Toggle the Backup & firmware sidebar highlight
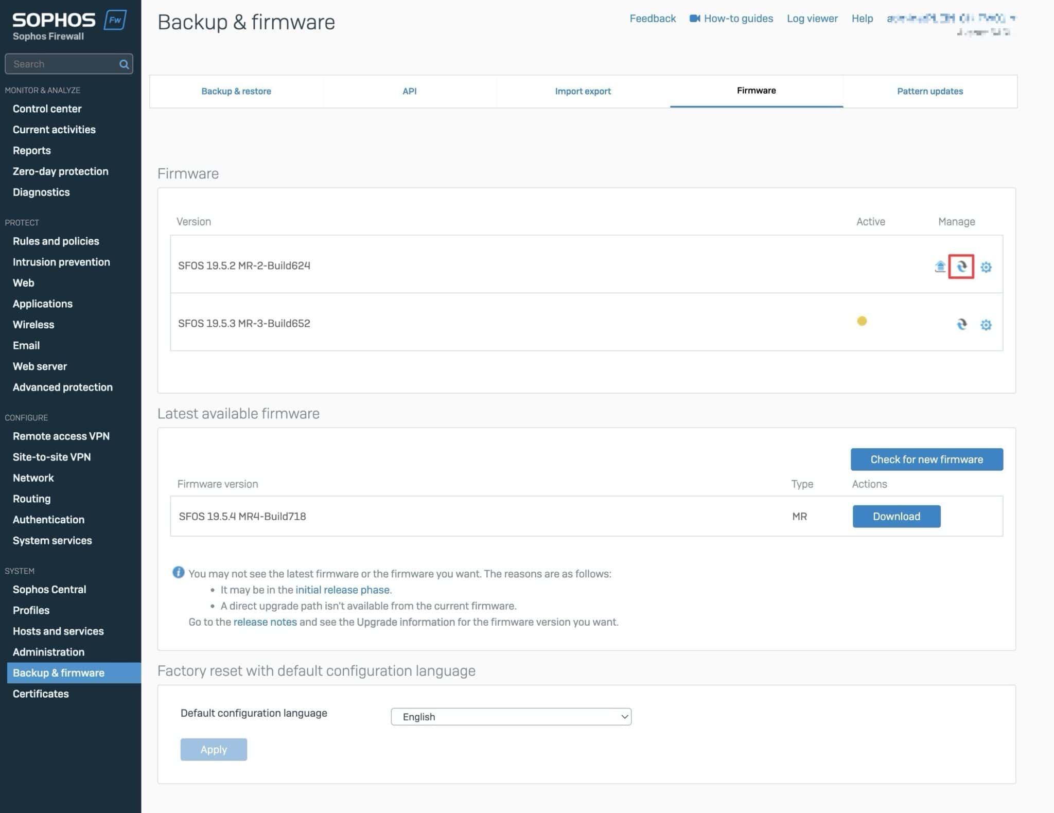 tap(59, 673)
